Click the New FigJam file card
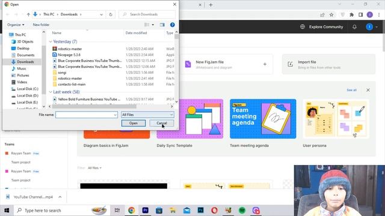 (x=226, y=64)
